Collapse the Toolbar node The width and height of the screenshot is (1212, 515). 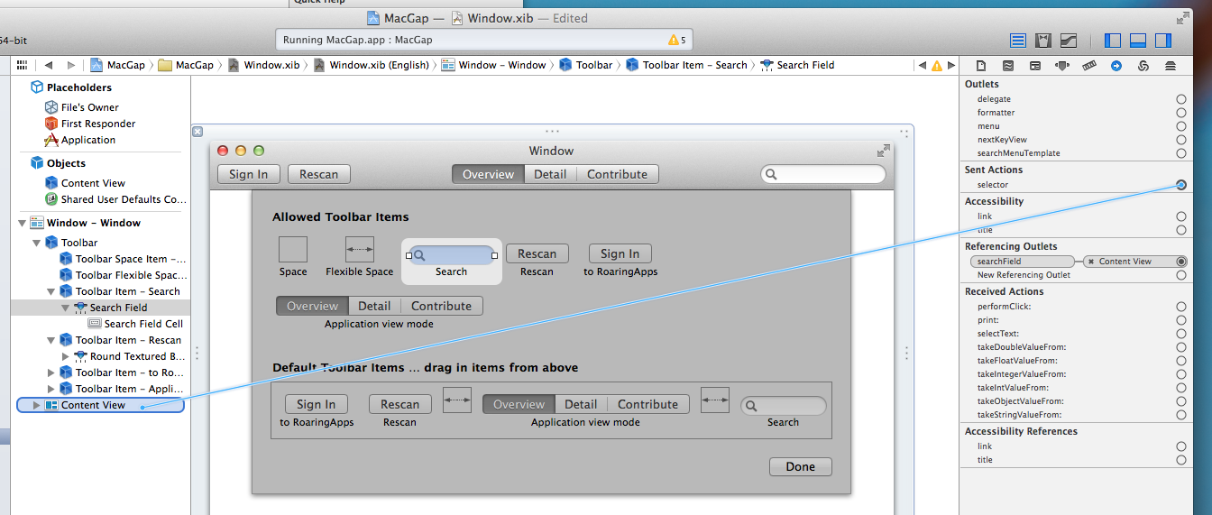(x=37, y=243)
